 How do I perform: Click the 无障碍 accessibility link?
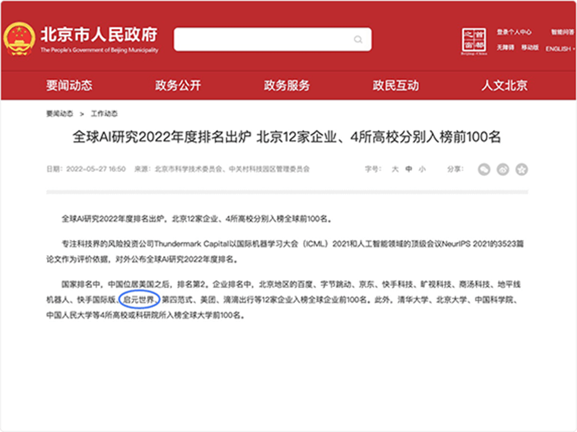505,47
